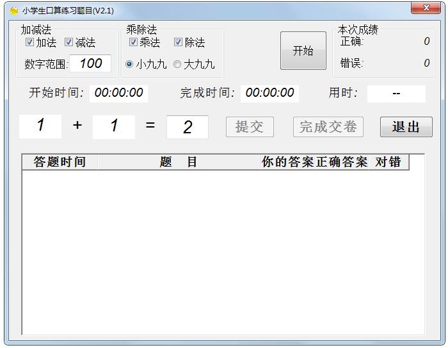
Task: Click the 正确答案 column header
Action: (341, 162)
